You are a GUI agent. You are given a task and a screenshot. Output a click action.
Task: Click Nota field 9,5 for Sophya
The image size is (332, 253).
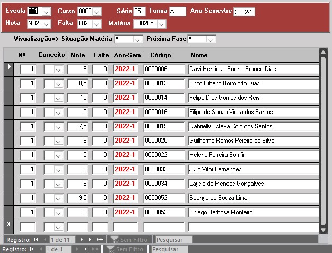pos(77,198)
